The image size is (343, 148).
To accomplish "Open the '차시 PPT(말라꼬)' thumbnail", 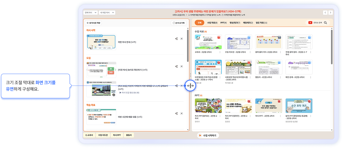I will click(x=208, y=106).
